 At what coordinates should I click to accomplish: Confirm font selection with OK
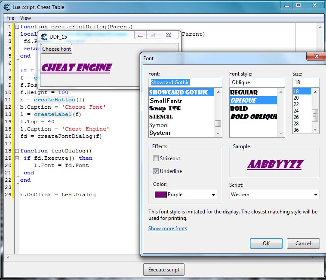[266, 243]
